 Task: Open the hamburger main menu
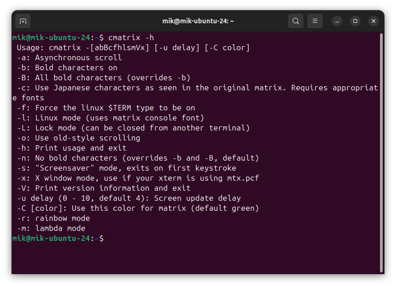315,21
